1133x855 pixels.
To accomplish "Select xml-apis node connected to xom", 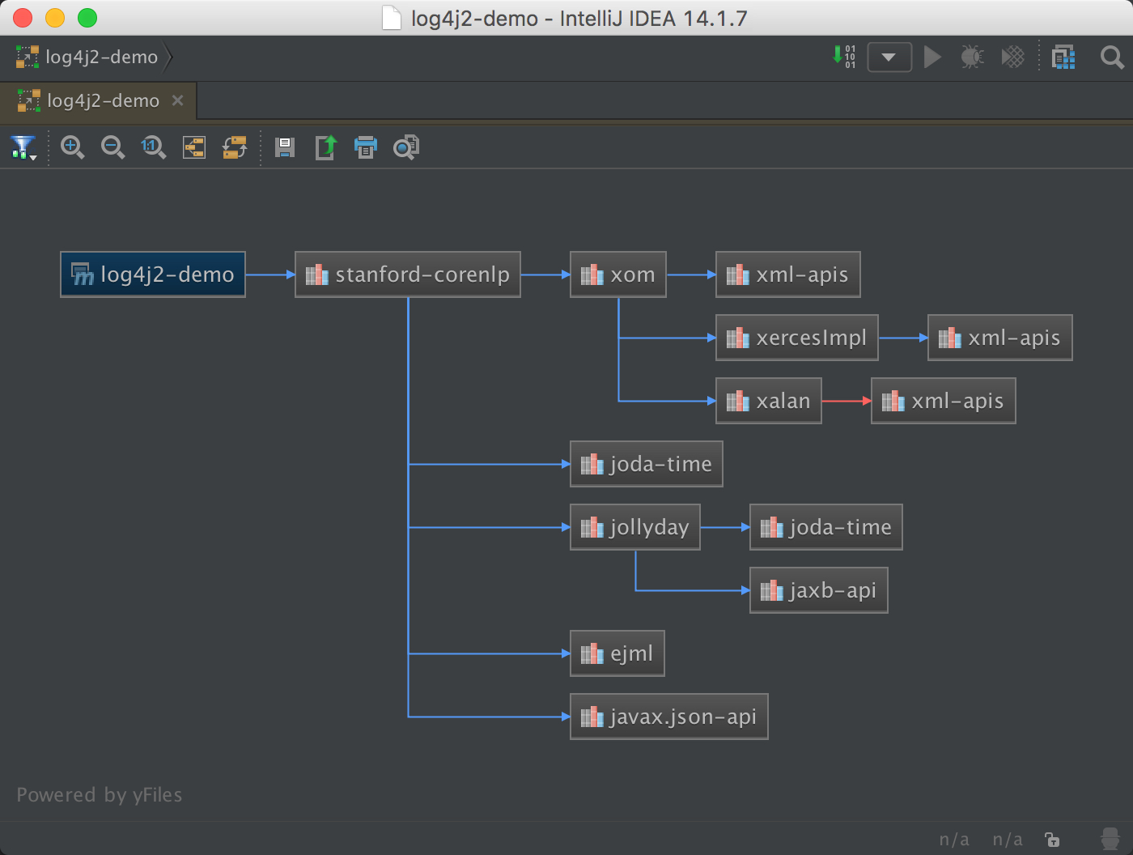I will [x=788, y=274].
